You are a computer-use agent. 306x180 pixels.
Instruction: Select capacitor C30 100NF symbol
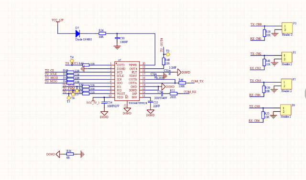pos(117,38)
